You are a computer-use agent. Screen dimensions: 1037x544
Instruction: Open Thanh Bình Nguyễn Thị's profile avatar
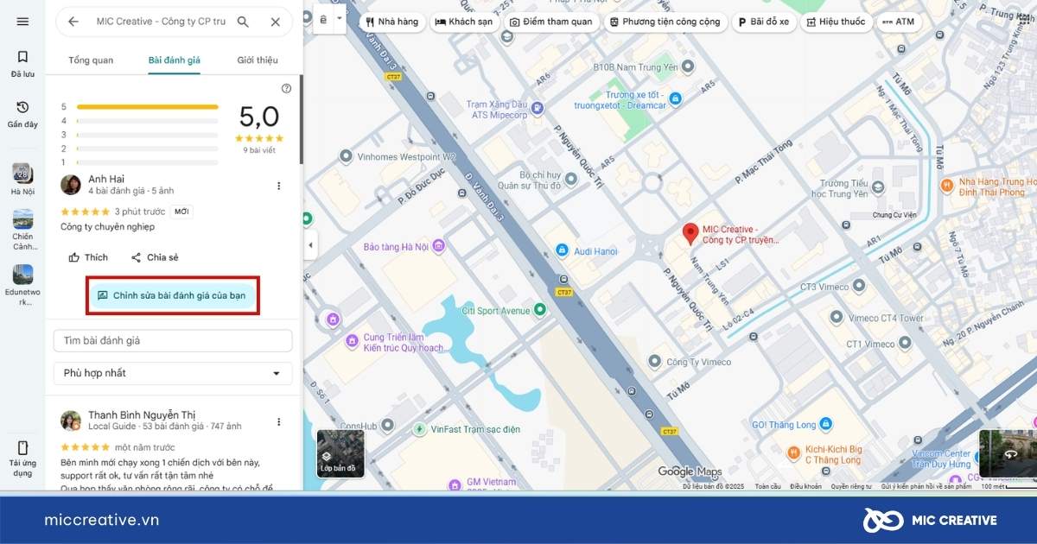coord(71,421)
